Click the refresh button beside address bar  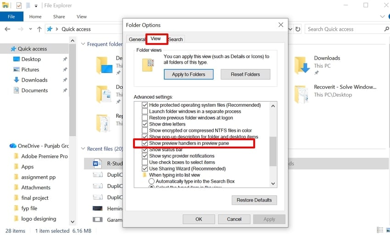click(x=298, y=29)
